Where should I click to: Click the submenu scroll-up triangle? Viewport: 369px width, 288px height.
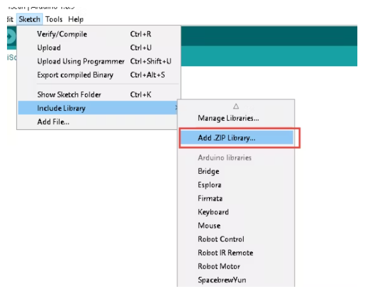pos(236,107)
